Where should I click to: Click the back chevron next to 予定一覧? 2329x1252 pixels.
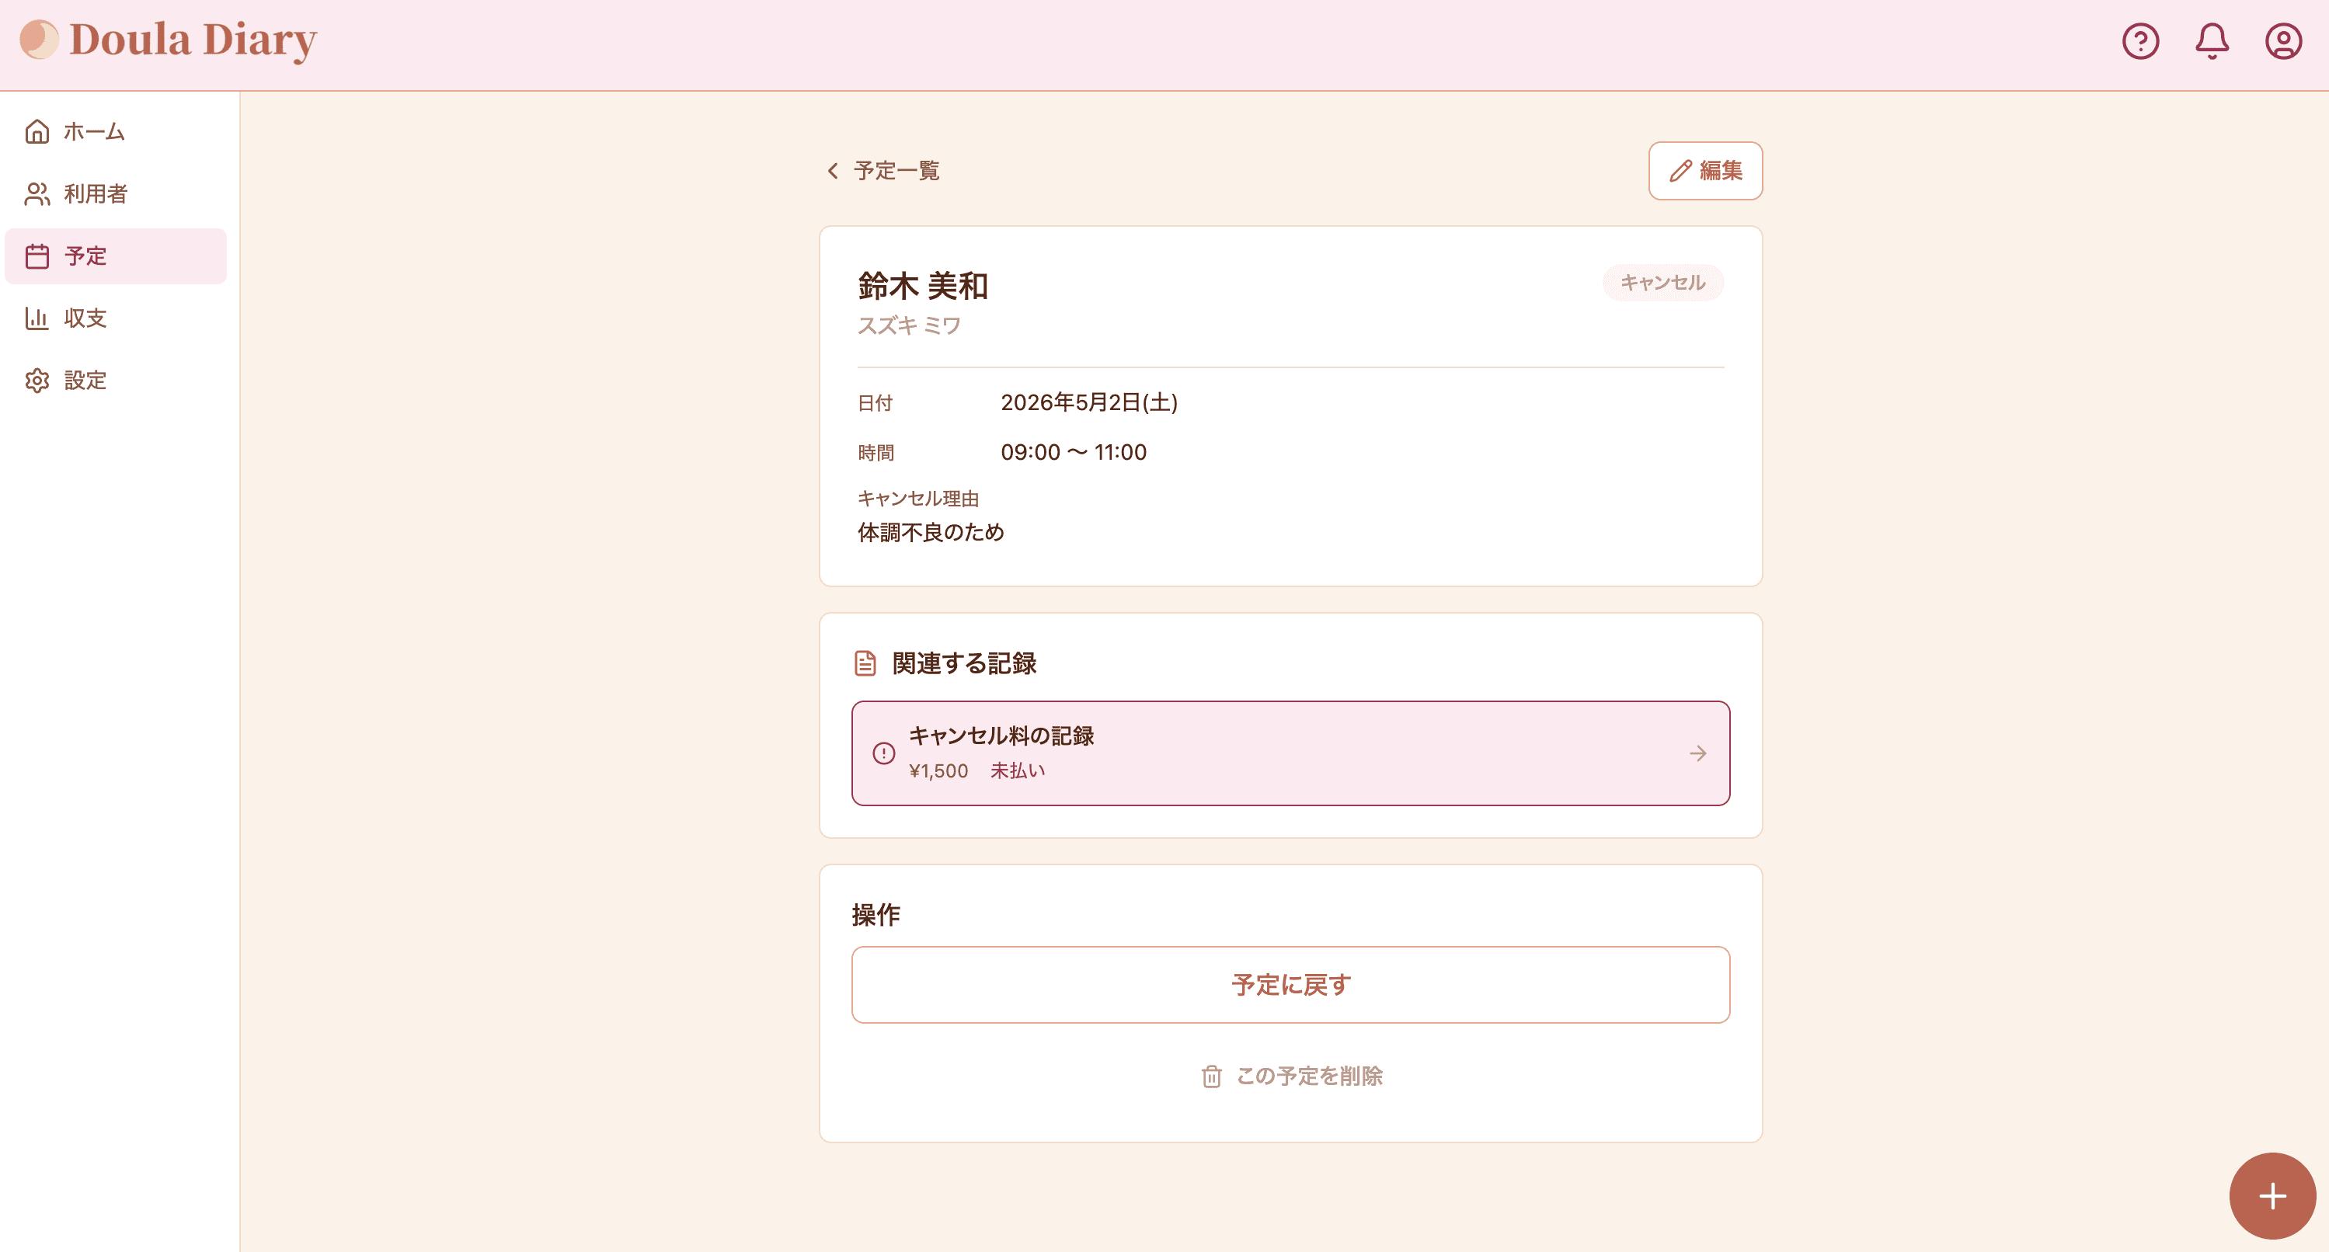click(833, 171)
